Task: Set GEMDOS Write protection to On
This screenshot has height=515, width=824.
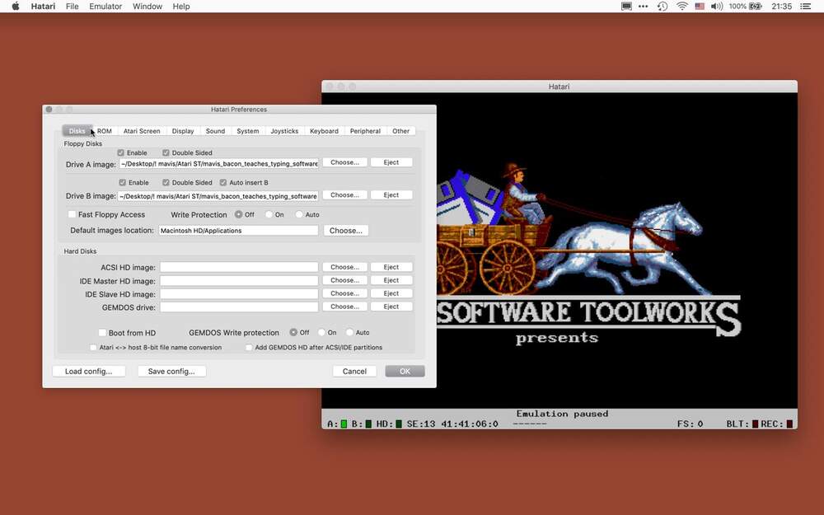Action: click(321, 333)
